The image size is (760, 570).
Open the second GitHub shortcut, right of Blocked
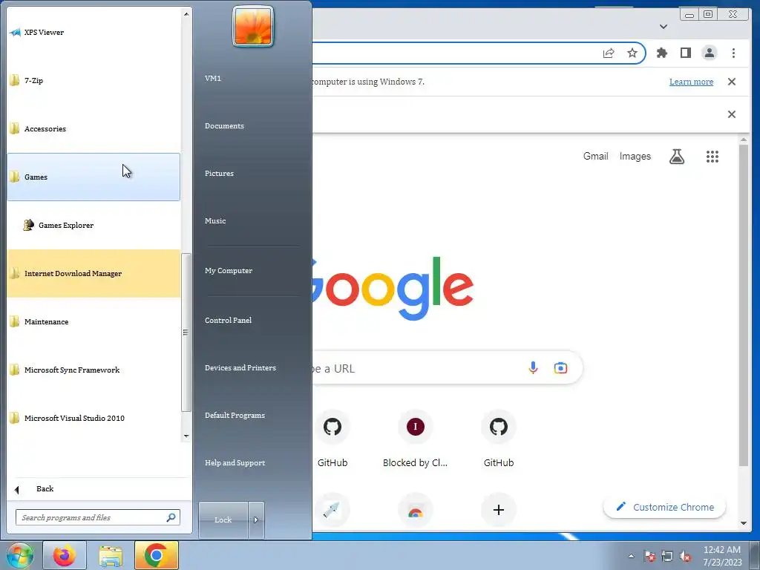[499, 439]
